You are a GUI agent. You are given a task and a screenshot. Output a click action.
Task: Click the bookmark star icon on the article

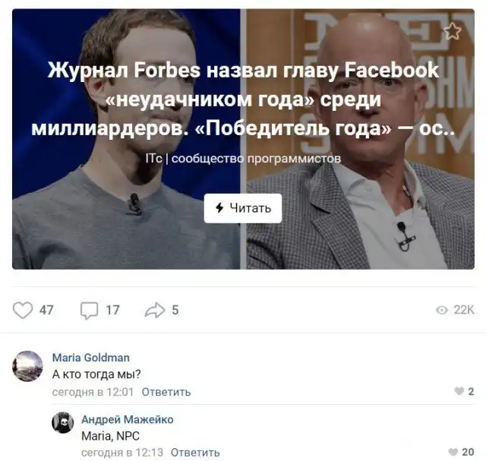pyautogui.click(x=453, y=30)
